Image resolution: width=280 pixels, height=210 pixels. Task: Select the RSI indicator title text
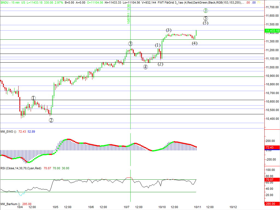pos(21,168)
